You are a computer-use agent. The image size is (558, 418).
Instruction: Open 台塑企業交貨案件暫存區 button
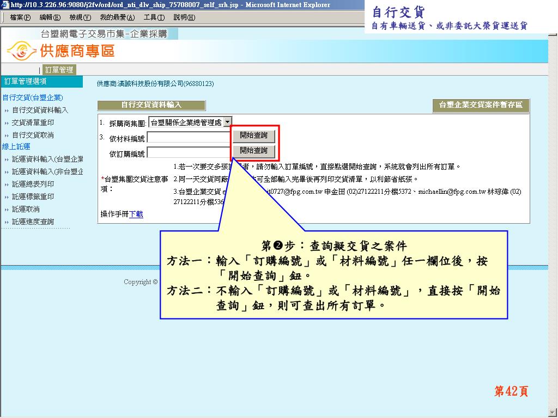click(481, 105)
